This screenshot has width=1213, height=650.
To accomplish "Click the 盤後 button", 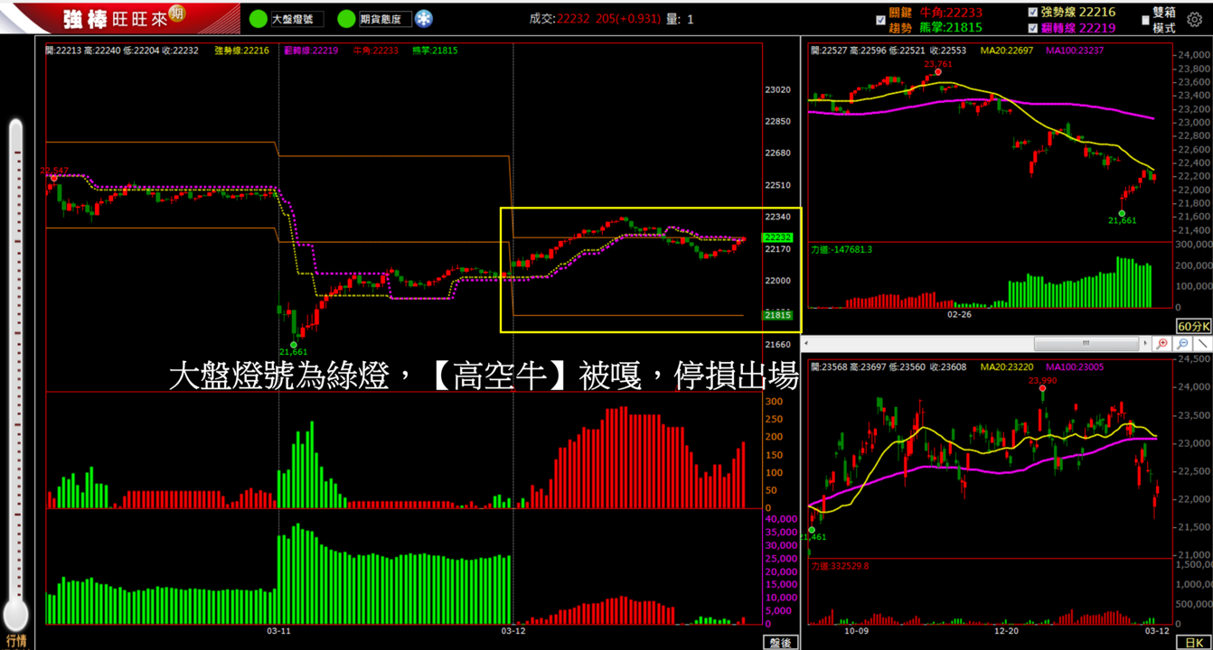I will pyautogui.click(x=780, y=642).
